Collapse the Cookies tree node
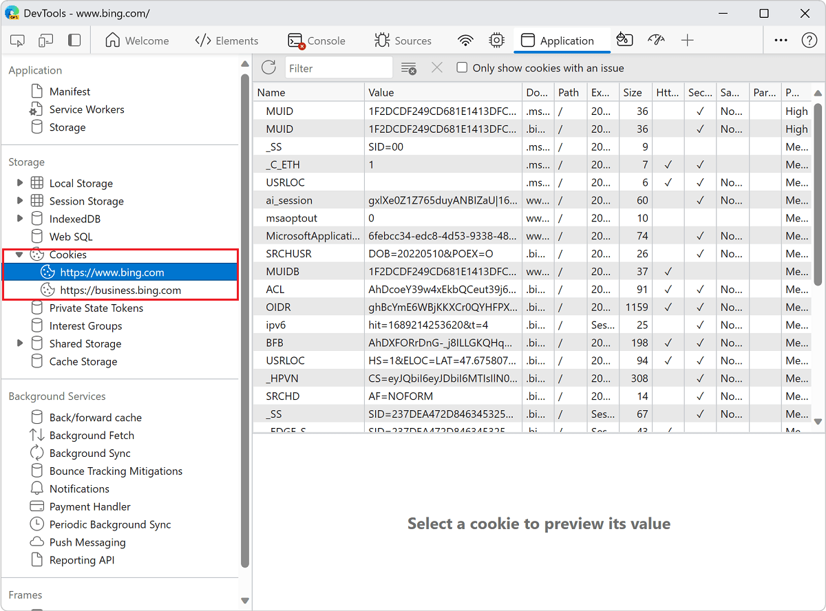The image size is (826, 611). coord(19,254)
